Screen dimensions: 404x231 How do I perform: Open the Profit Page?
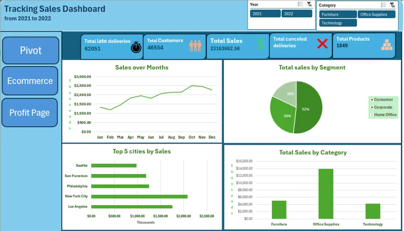[29, 113]
